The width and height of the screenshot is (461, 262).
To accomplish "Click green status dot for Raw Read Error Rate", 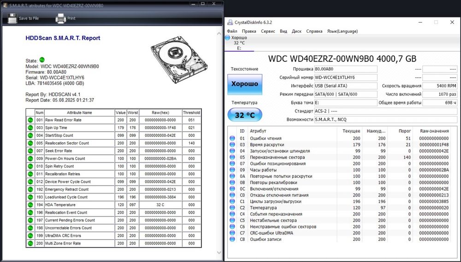I will tap(30, 120).
